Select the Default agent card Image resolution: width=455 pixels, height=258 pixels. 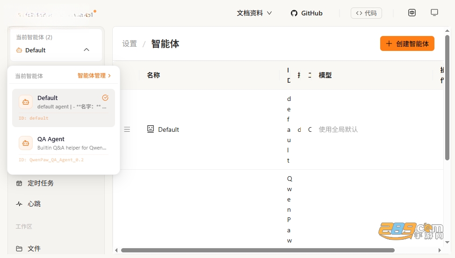coord(64,108)
